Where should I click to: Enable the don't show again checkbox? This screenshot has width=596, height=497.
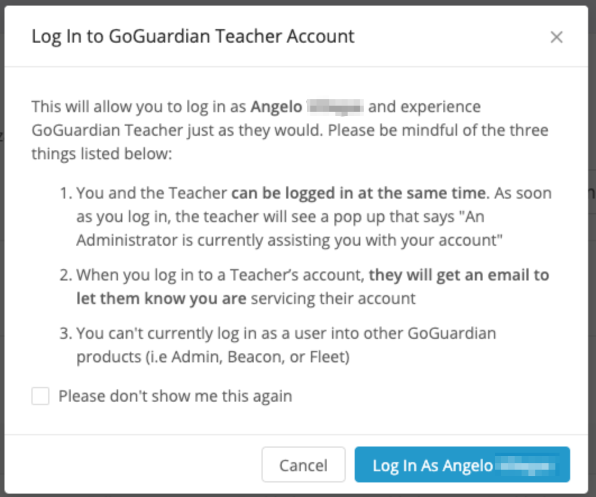pyautogui.click(x=40, y=397)
